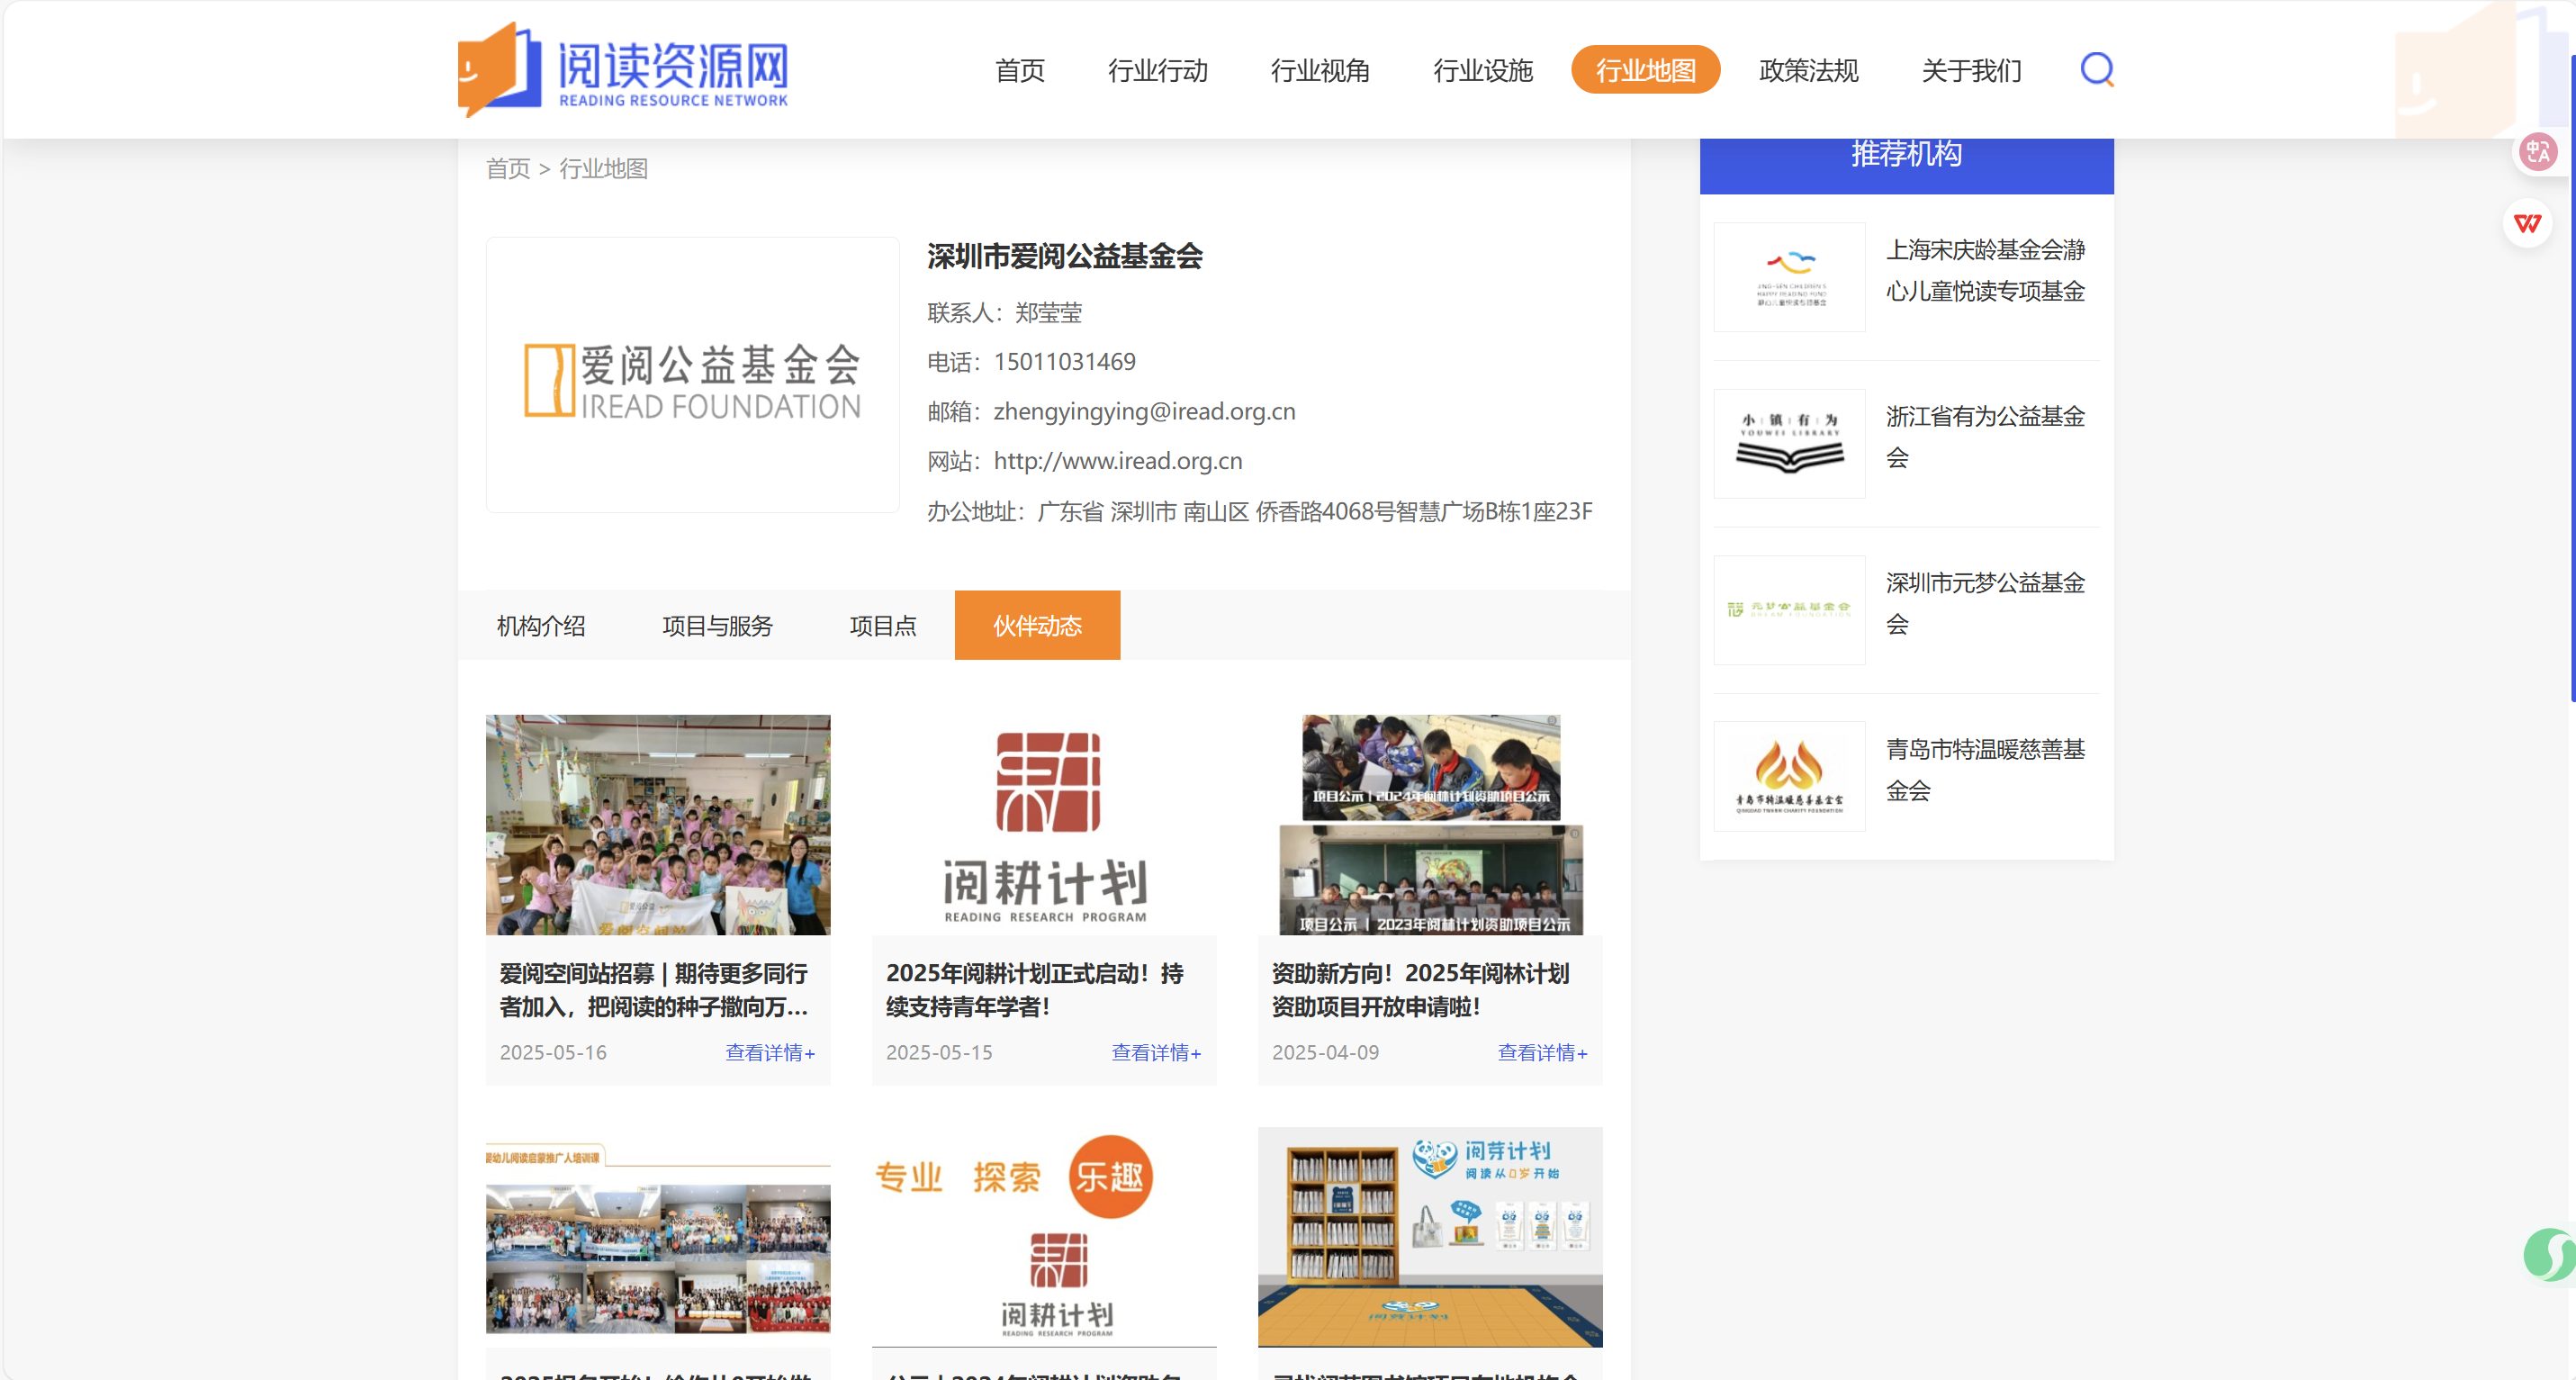This screenshot has height=1380, width=2576.
Task: Open 深圳市元梦公益基金会 link
Action: coord(1985,604)
